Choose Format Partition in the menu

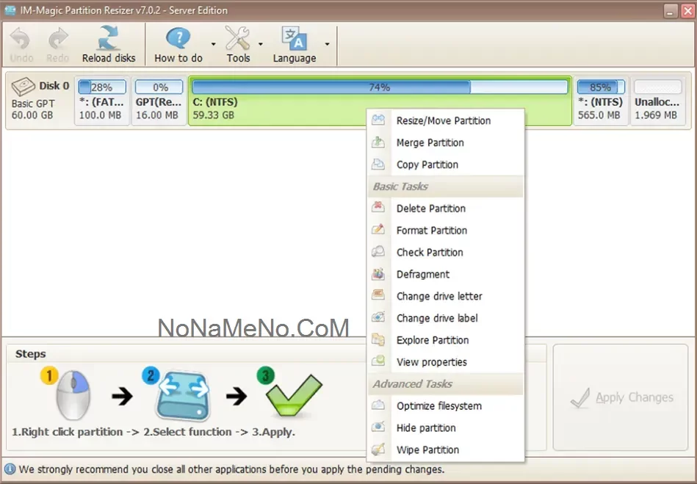[432, 230]
